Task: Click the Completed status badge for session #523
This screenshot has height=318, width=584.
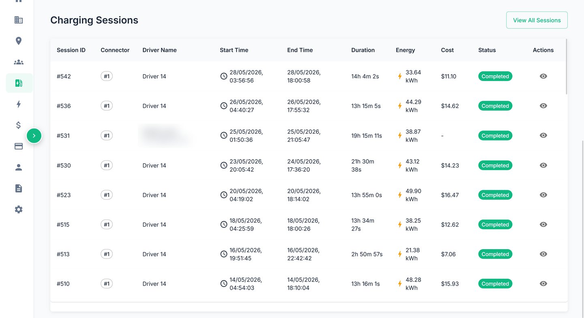Action: pos(495,195)
